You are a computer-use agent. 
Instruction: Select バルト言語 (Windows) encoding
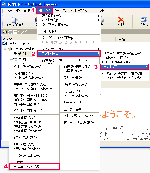tap(34, 78)
